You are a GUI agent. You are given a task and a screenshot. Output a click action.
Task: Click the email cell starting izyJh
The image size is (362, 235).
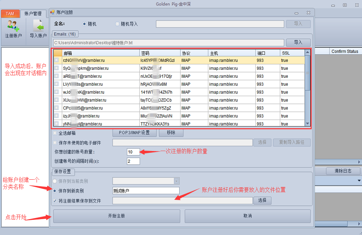pyautogui.click(x=101, y=116)
